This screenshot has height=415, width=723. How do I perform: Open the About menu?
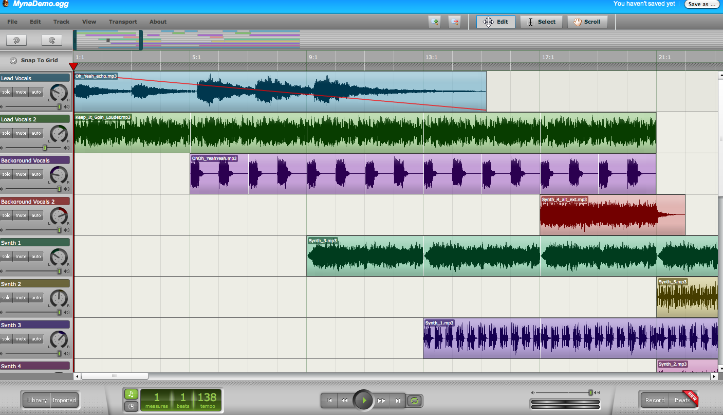[x=158, y=22]
